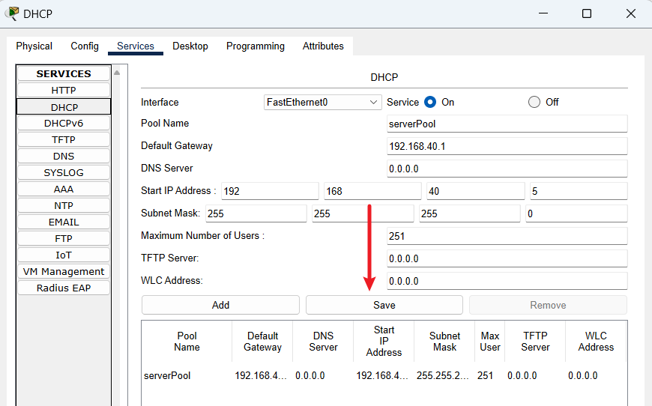Screen dimensions: 652x406
Task: Click the TFTP Server column header
Action: click(x=535, y=342)
